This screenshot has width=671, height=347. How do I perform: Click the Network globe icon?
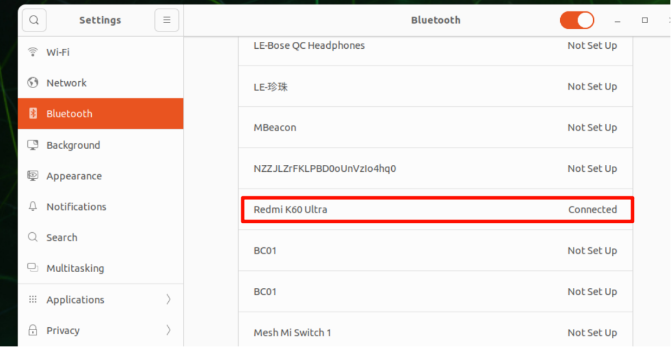33,83
